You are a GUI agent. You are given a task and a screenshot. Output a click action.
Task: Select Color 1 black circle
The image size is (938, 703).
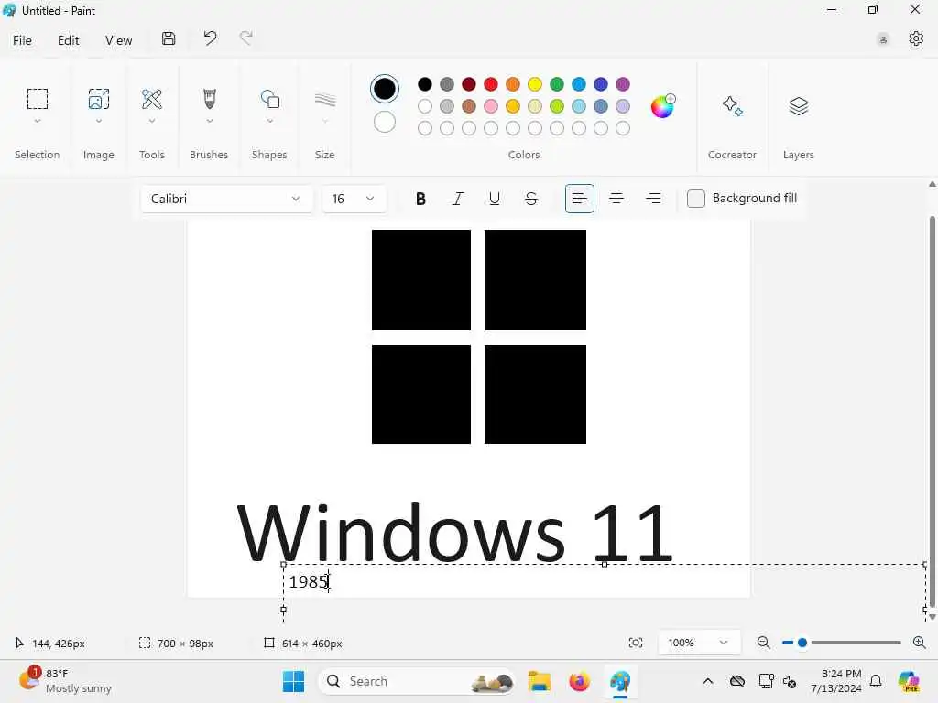(385, 89)
